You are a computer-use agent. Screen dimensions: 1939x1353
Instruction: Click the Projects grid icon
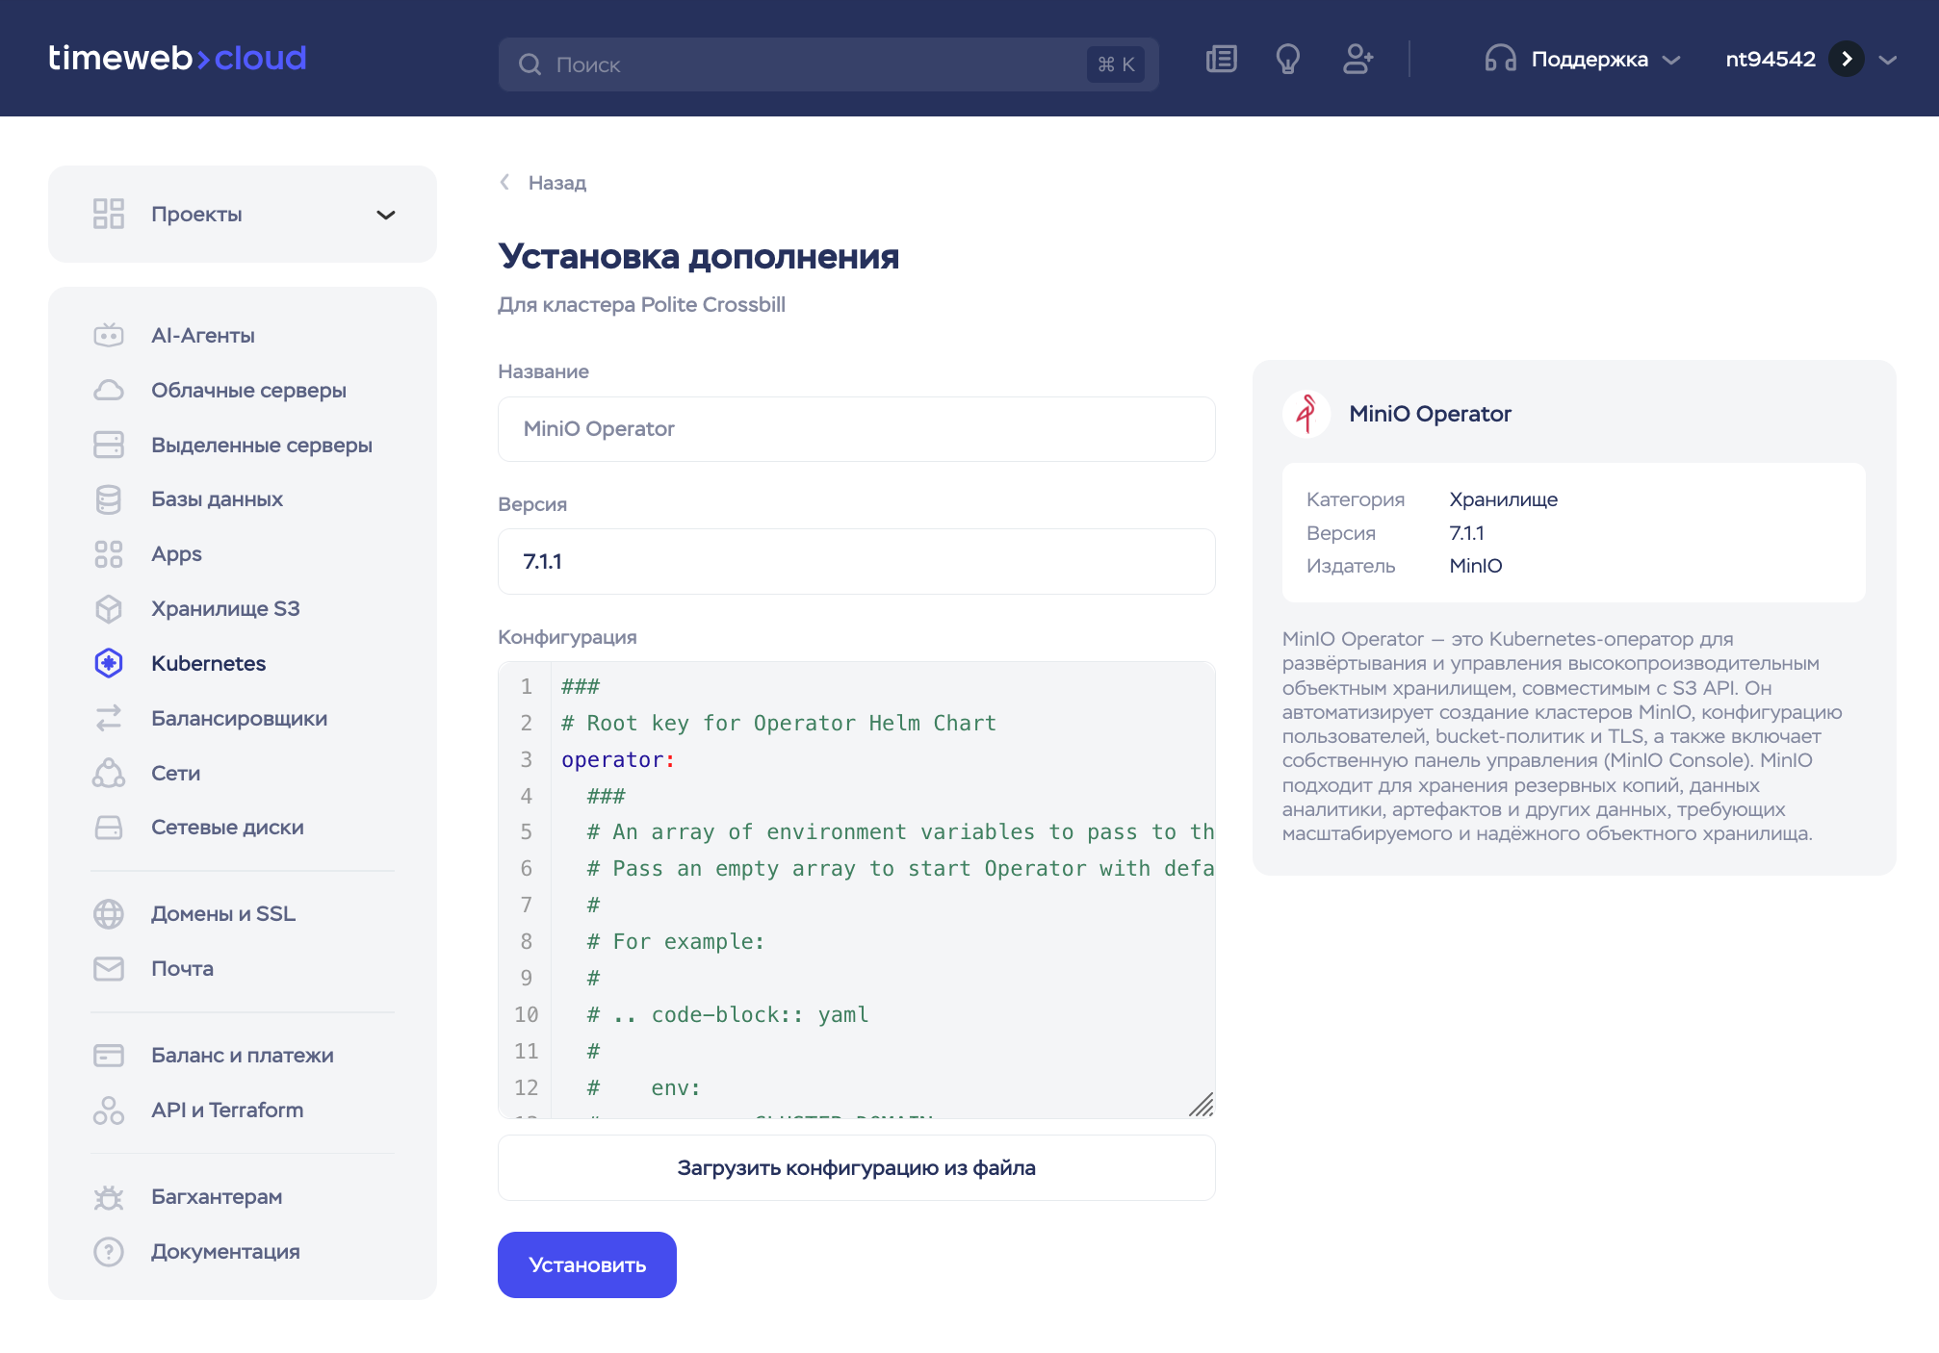click(109, 214)
